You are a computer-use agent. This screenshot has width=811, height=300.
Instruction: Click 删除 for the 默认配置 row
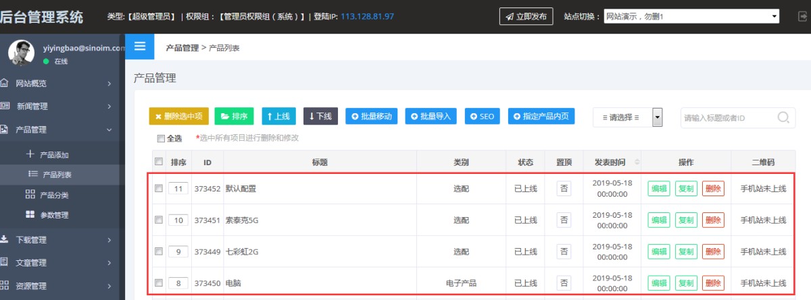point(713,189)
